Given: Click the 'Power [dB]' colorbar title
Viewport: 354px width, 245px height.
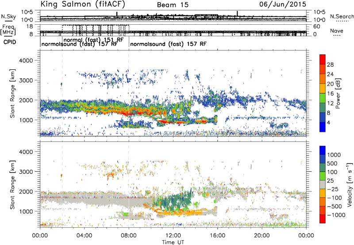Looking at the screenshot, I should click(x=338, y=93).
